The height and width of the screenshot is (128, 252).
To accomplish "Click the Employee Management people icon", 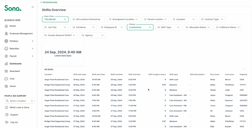I will click(6, 34).
